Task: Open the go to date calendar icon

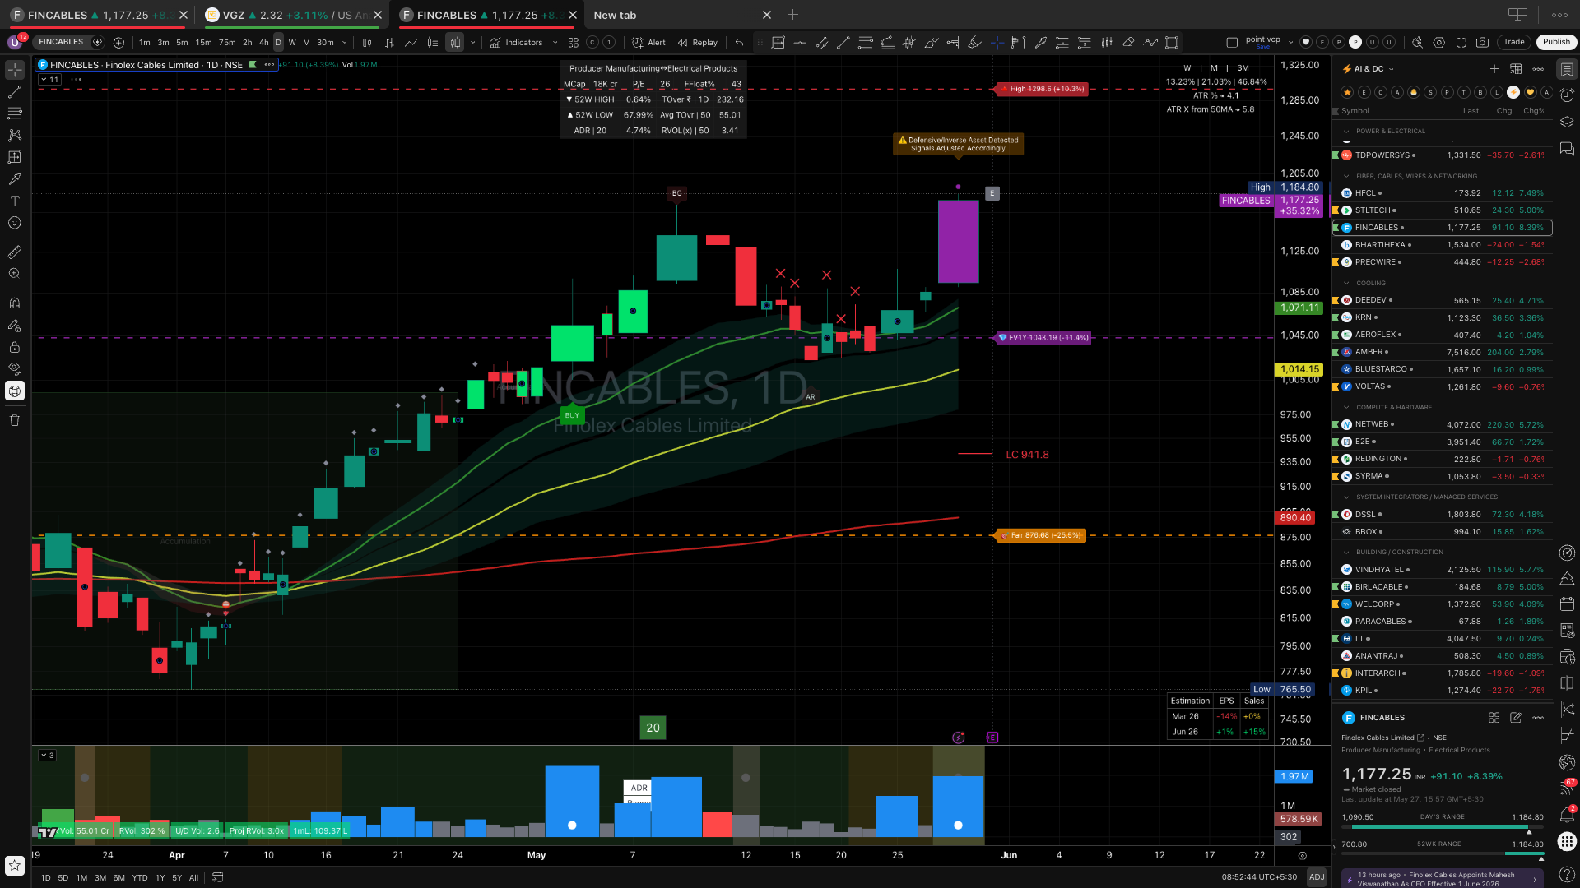Action: [x=218, y=877]
